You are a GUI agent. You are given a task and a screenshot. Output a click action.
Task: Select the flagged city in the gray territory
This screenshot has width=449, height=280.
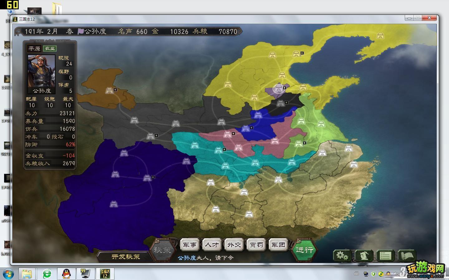(x=151, y=136)
